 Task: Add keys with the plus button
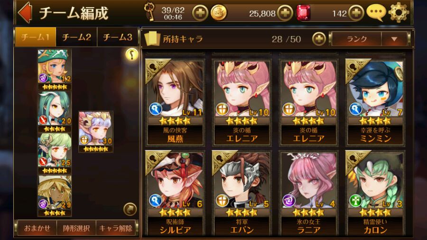click(x=200, y=13)
